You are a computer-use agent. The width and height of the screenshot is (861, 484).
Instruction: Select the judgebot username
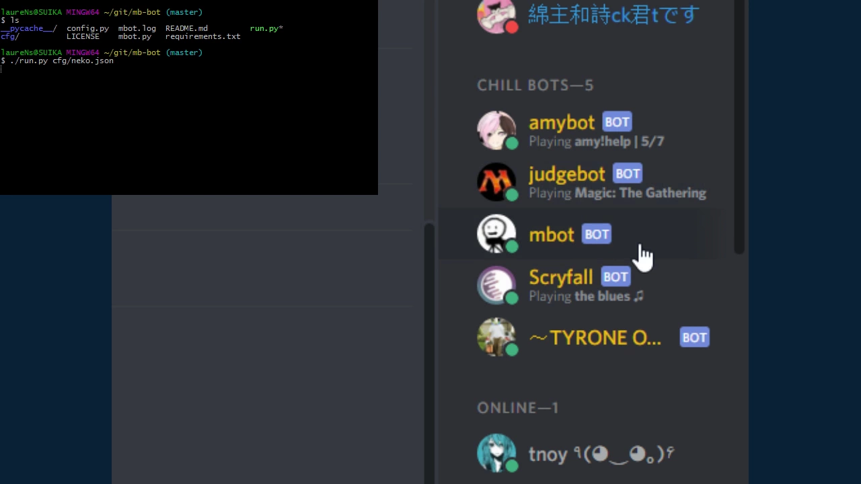coord(567,174)
